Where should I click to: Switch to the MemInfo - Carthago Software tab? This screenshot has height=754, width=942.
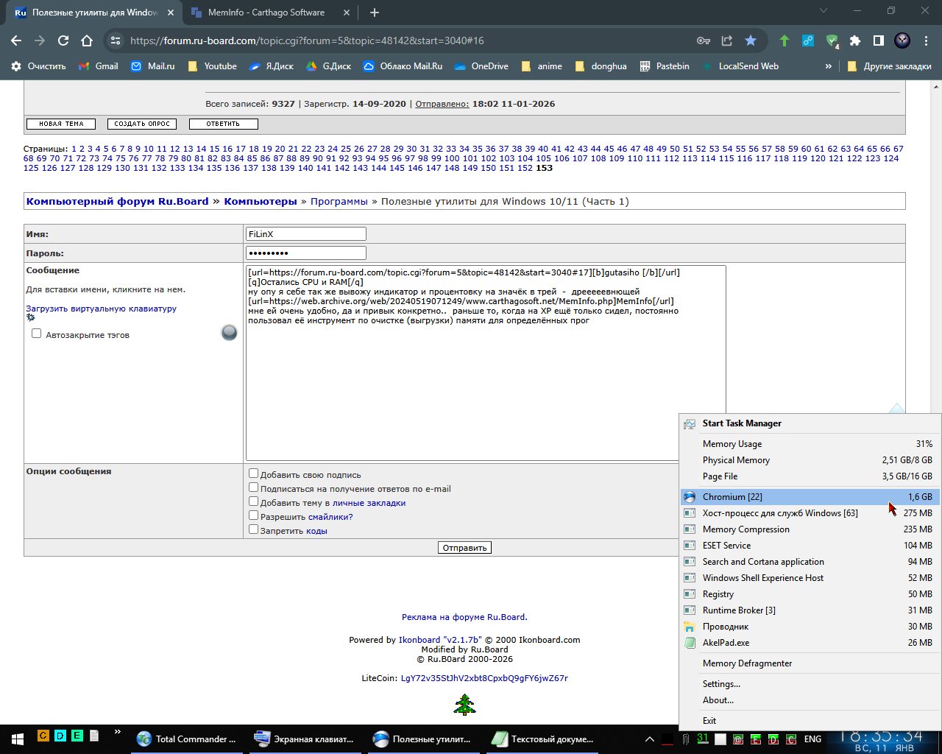(x=266, y=13)
